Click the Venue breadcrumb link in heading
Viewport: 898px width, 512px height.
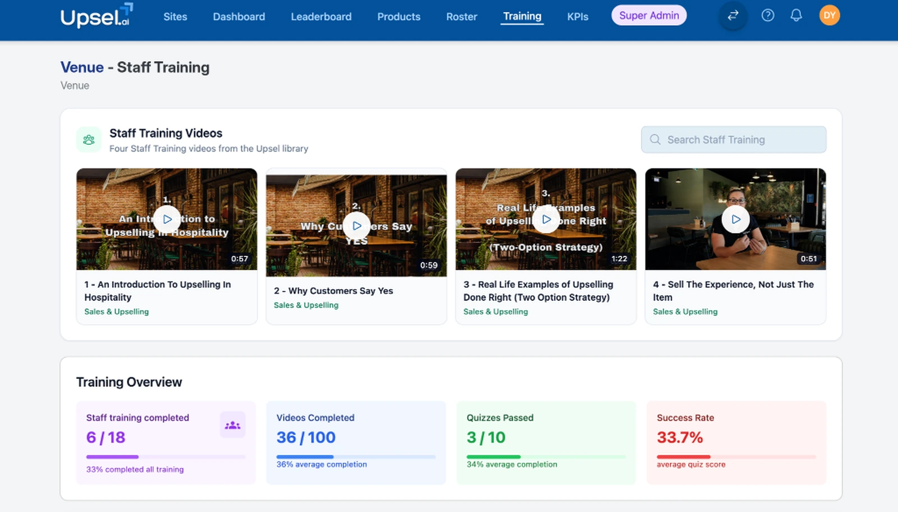pyautogui.click(x=82, y=67)
